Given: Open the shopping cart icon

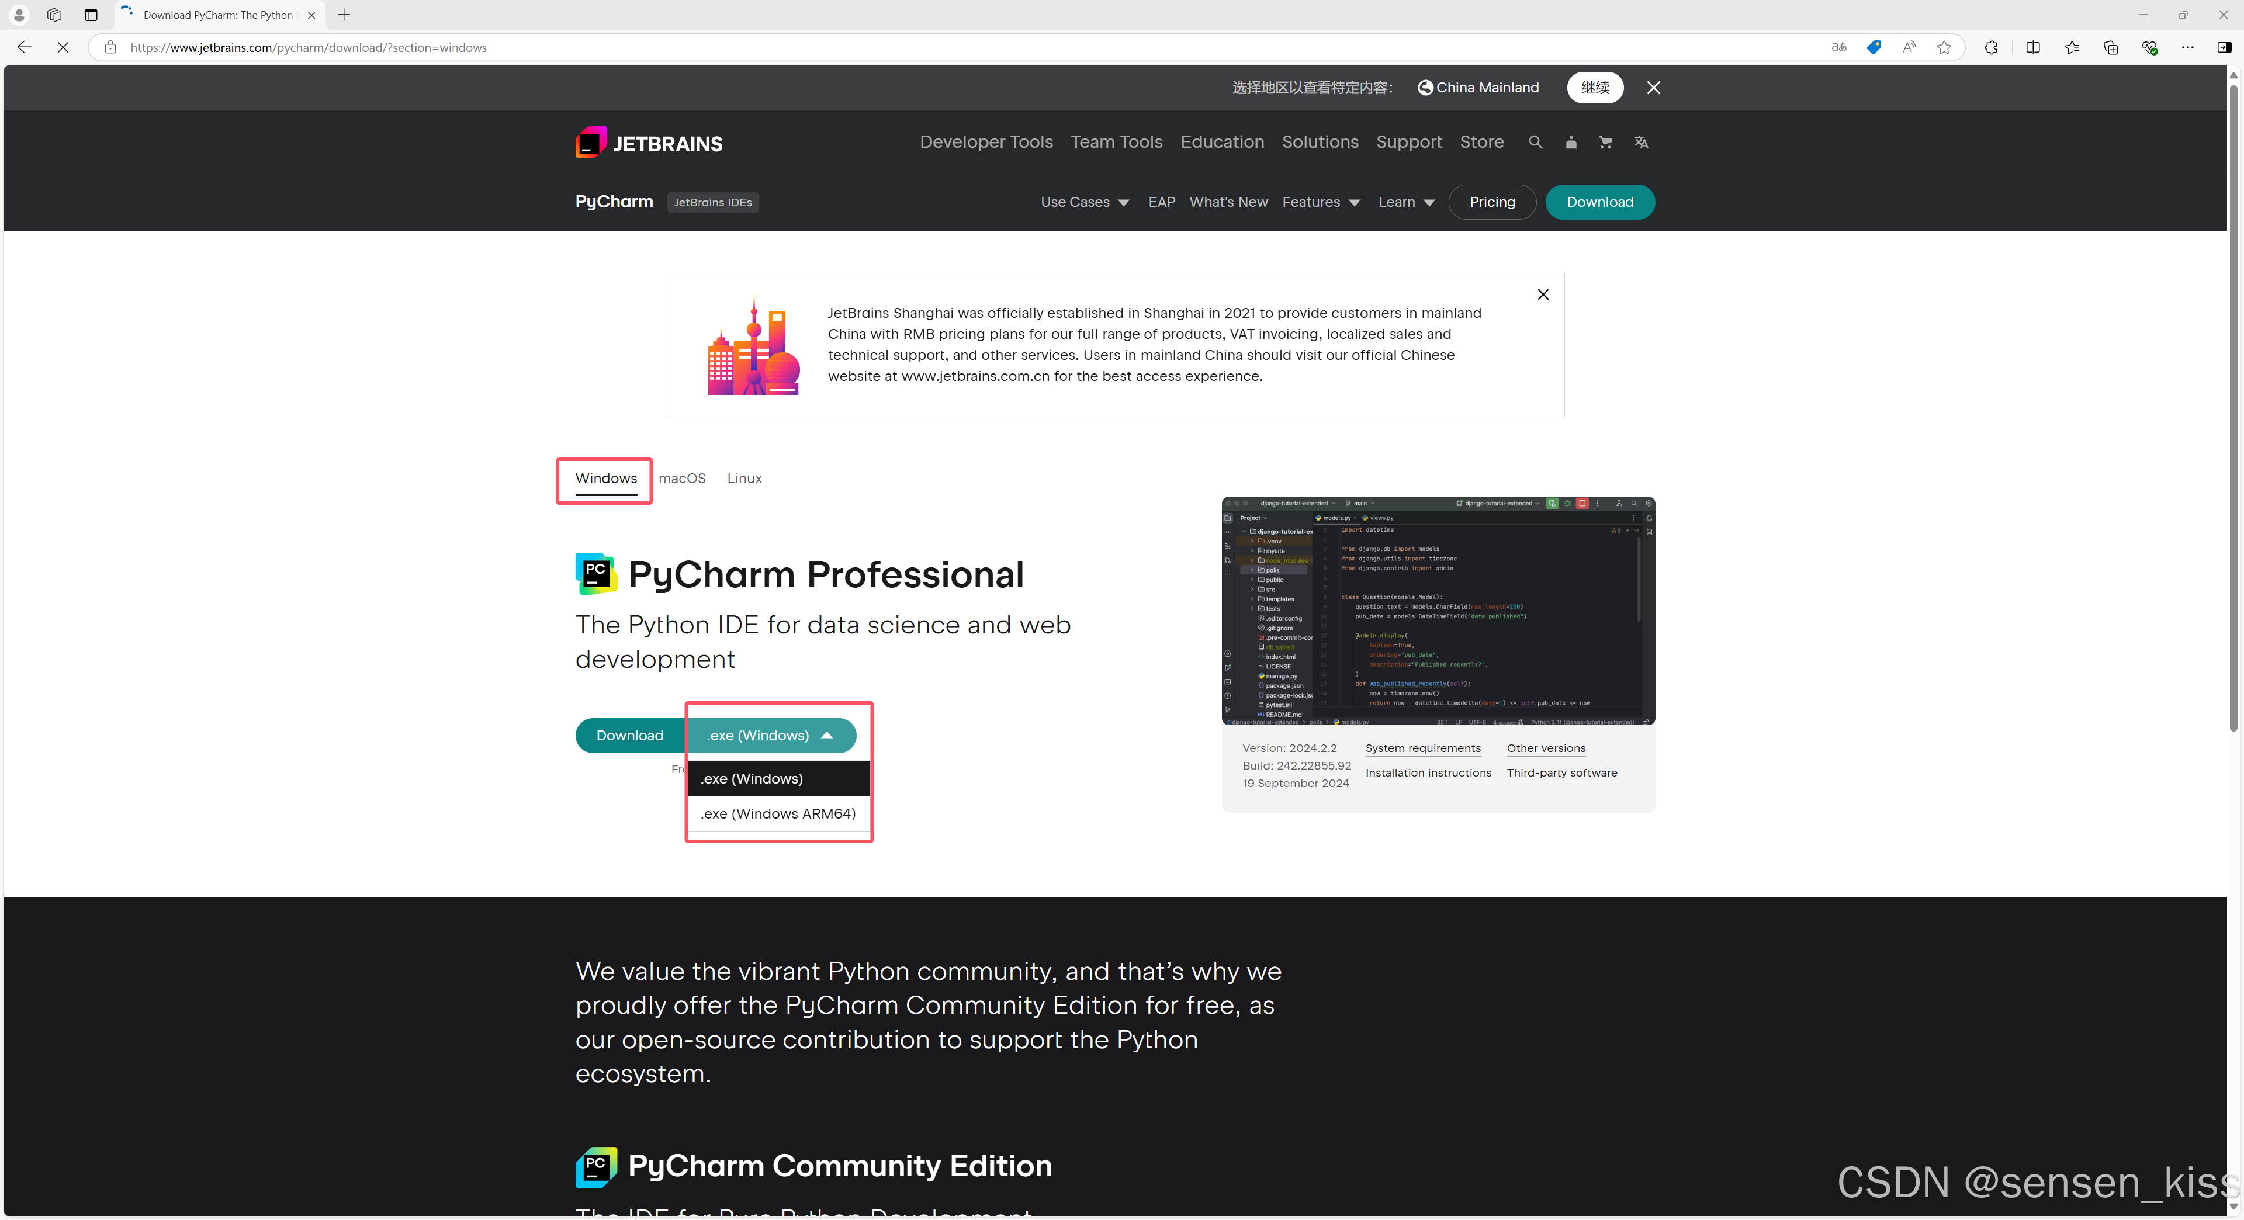Looking at the screenshot, I should [x=1605, y=142].
